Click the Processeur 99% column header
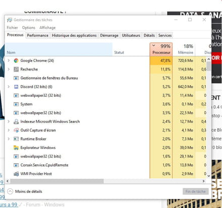Screen dimensions: 222x208 click(x=161, y=49)
